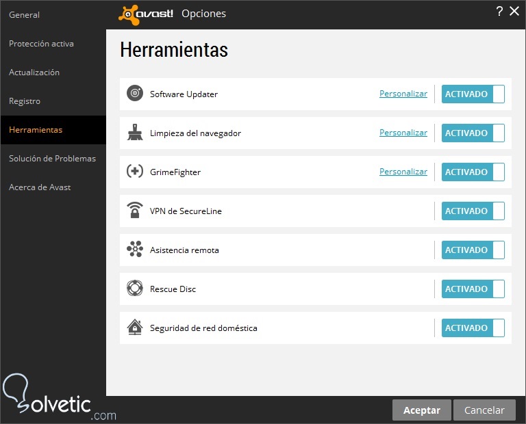The width and height of the screenshot is (526, 424).
Task: Close the Opciones window with X
Action: 514,11
